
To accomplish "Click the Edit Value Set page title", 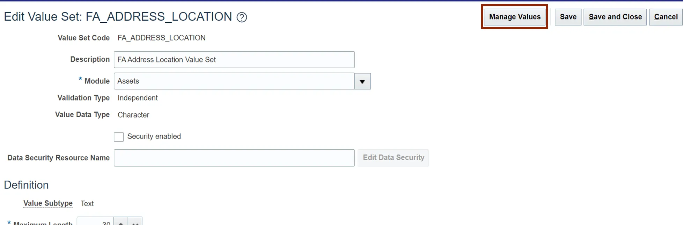I will click(x=118, y=17).
